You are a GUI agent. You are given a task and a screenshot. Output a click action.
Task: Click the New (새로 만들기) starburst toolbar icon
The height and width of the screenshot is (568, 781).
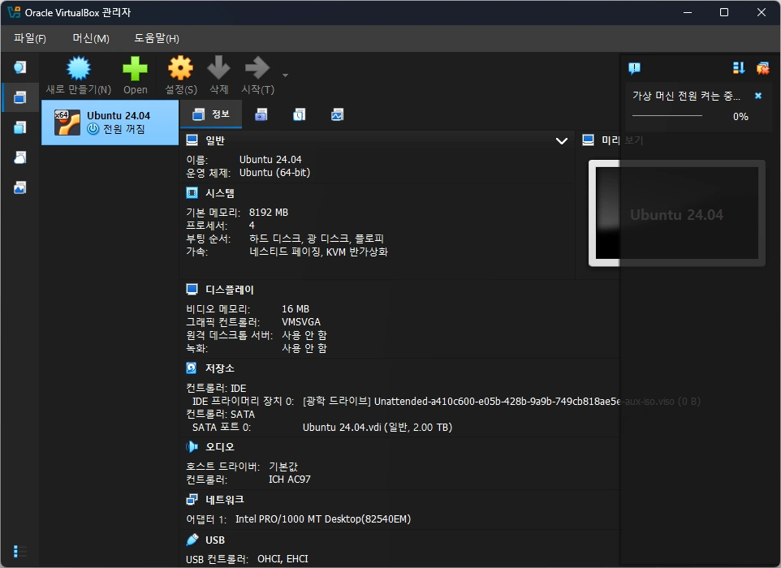point(79,68)
